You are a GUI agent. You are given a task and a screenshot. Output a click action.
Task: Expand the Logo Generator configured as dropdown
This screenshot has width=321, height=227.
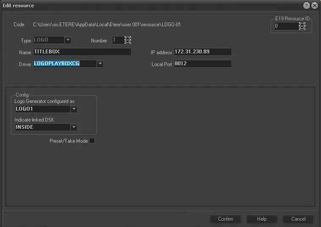coord(74,109)
